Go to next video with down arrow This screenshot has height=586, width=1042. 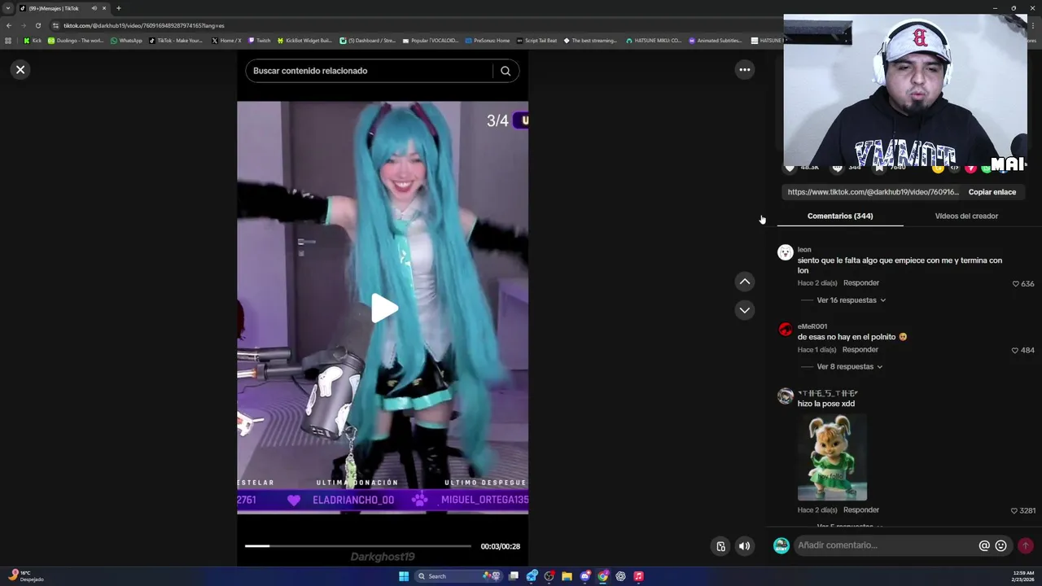(744, 310)
